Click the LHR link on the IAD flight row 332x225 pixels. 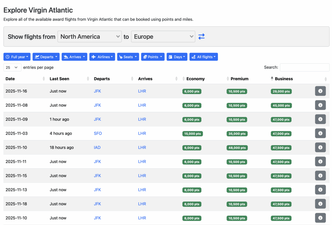pos(142,147)
